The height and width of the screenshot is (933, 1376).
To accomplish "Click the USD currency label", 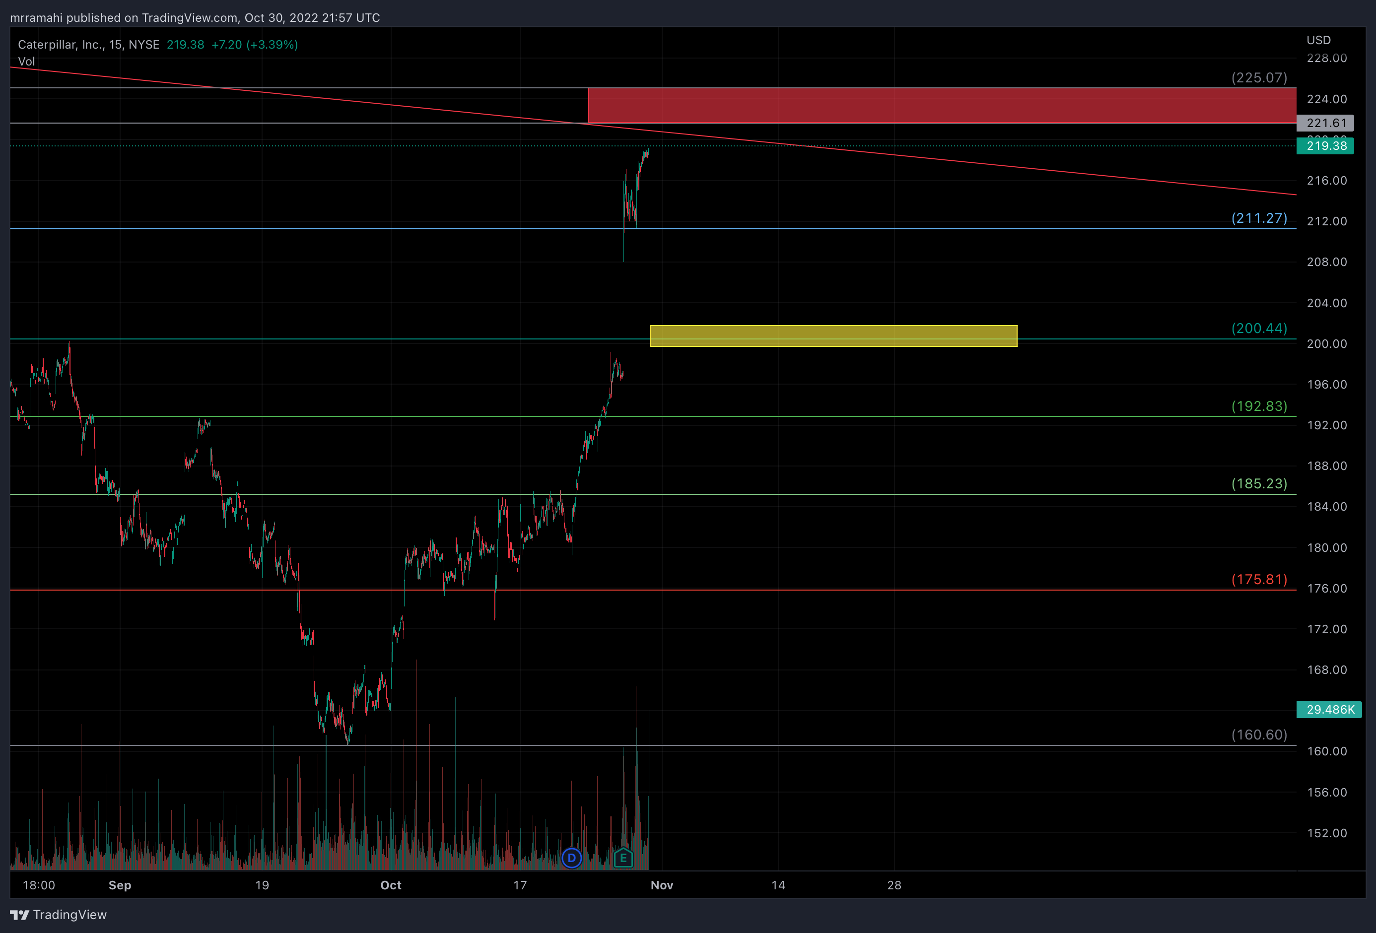I will click(1318, 40).
